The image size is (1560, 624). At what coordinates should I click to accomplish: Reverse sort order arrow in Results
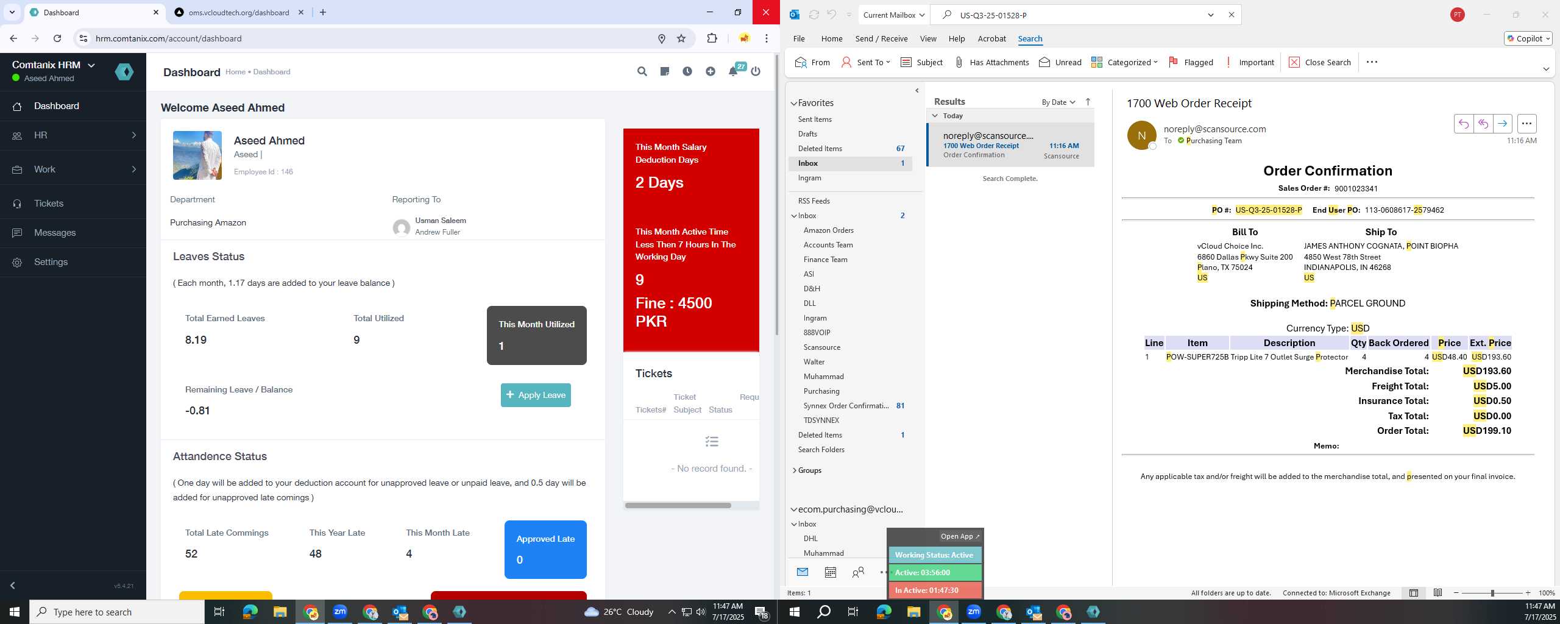pos(1088,102)
